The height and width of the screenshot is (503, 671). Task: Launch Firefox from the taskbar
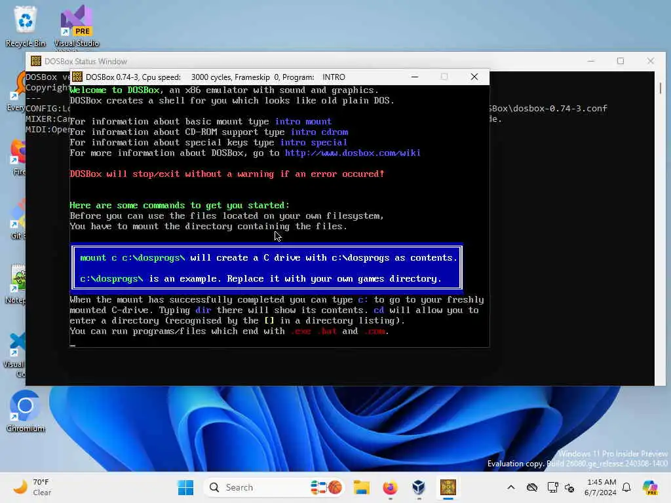[390, 487]
